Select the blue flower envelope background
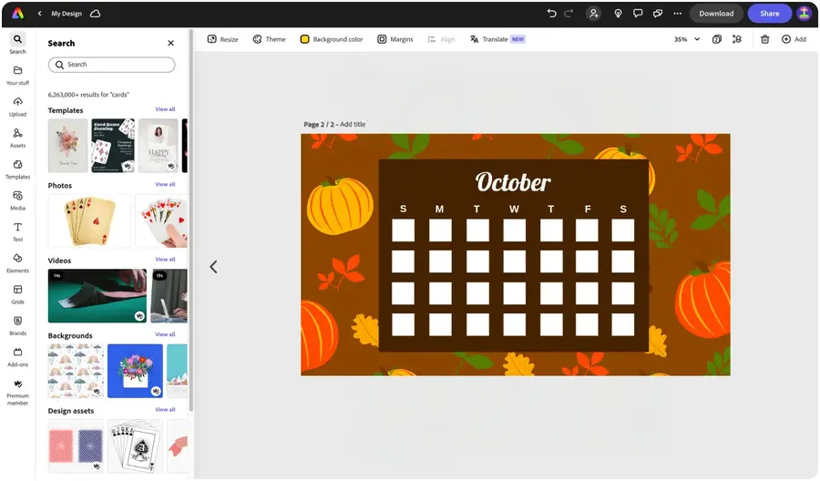820x481 pixels. click(x=135, y=371)
